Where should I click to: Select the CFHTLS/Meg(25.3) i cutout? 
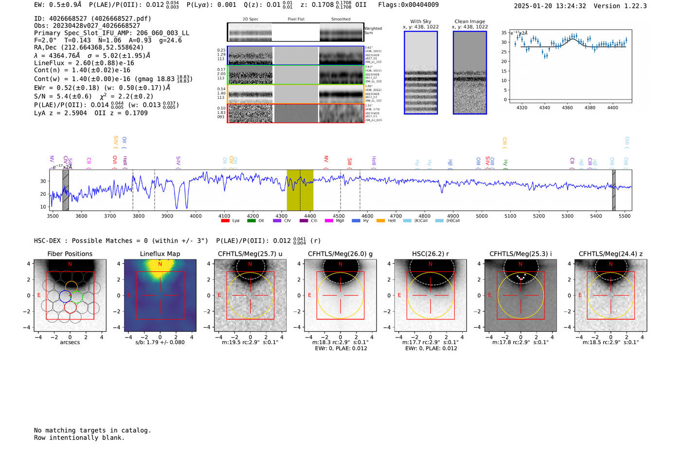click(520, 295)
